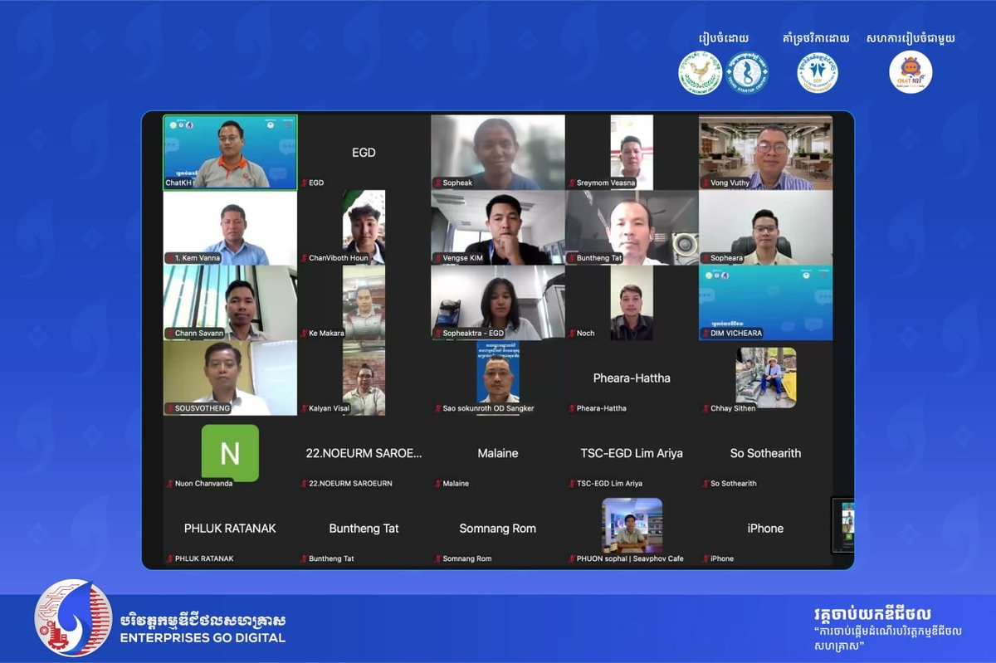Click the muted mic icon beside Chann Savann
Screen dimensions: 996x663
(x=169, y=334)
